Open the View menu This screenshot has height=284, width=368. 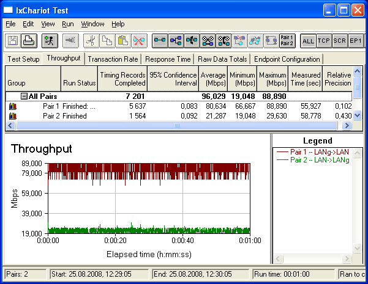coord(48,24)
